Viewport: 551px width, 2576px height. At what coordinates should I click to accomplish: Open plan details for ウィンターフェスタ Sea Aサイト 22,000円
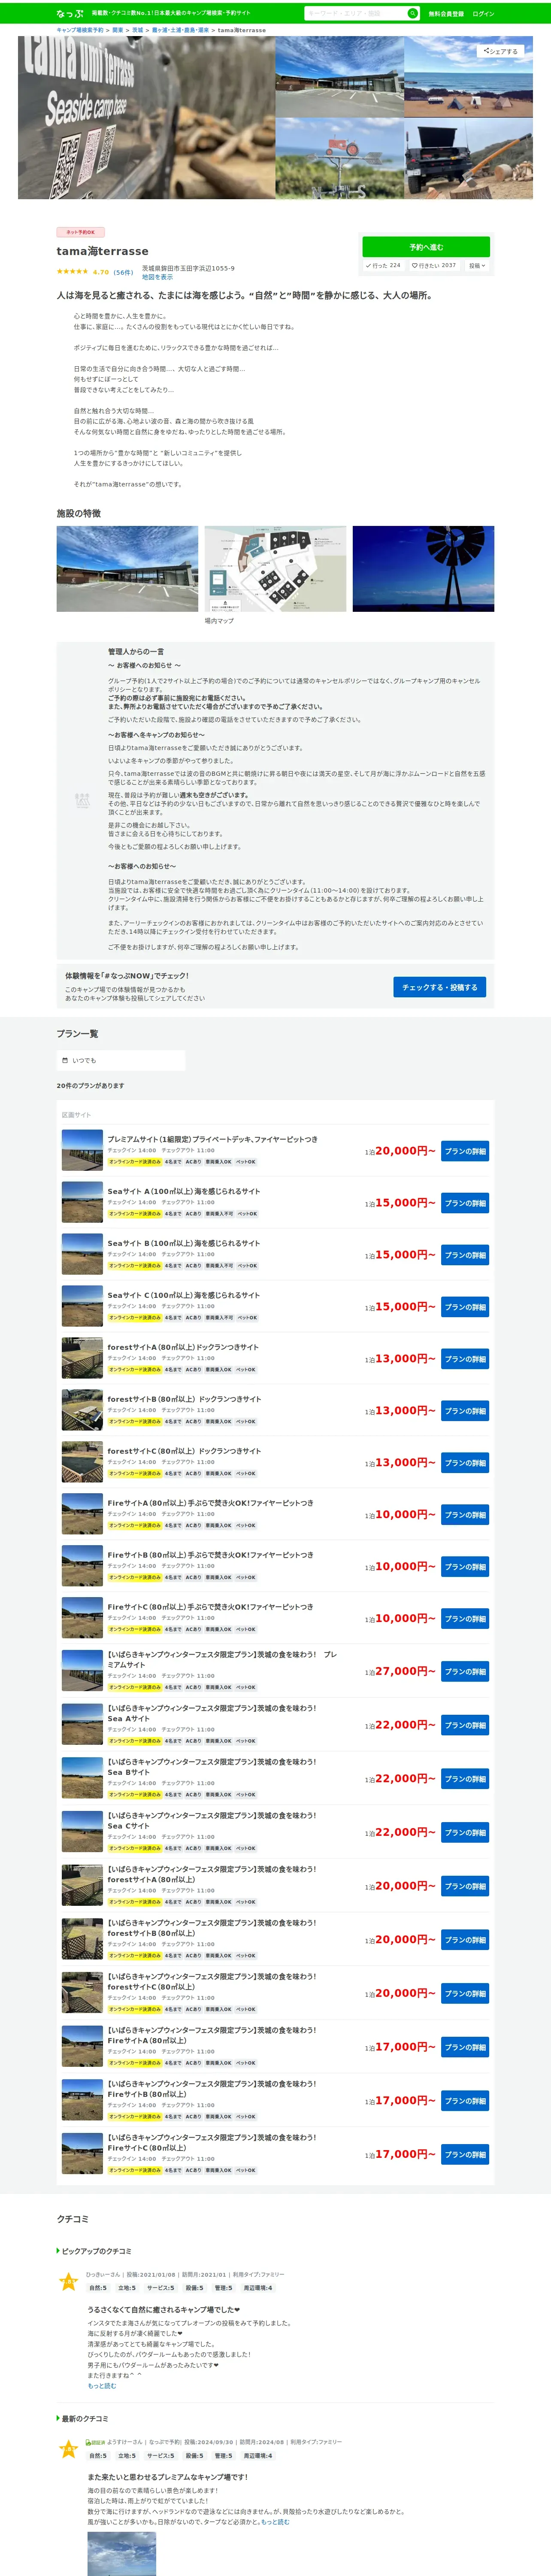click(x=465, y=1725)
